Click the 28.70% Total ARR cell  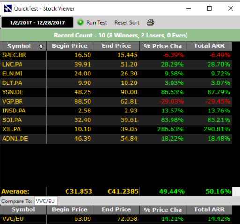point(219,64)
